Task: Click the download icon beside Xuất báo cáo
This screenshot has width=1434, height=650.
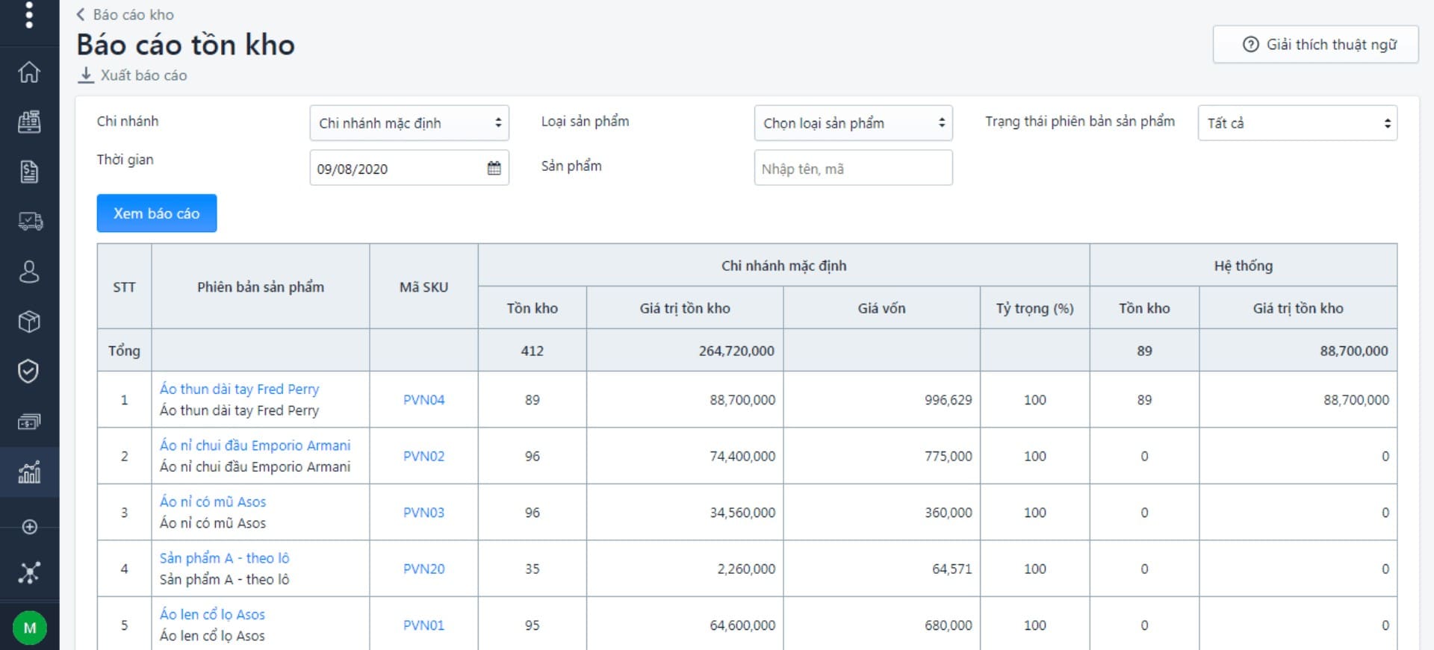Action: click(x=87, y=75)
